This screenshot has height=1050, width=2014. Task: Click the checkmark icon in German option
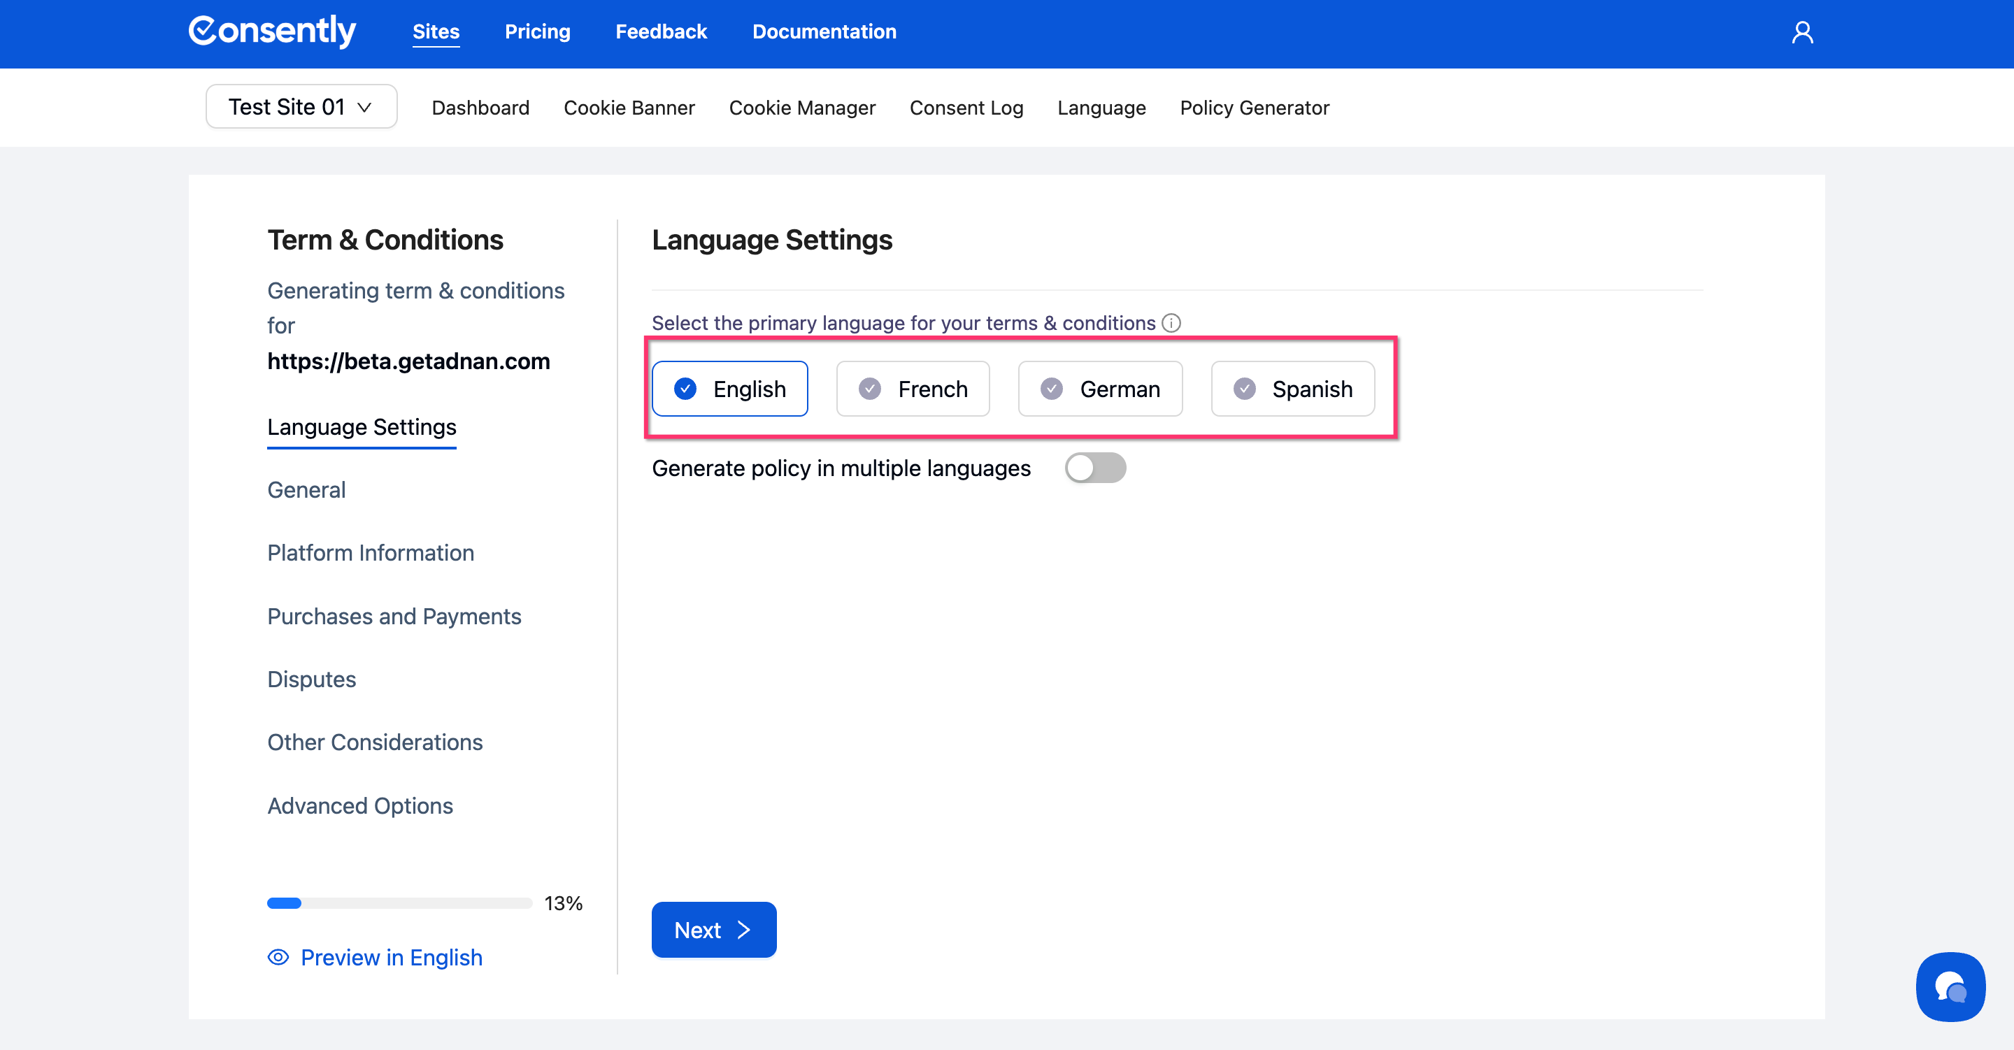click(x=1052, y=389)
